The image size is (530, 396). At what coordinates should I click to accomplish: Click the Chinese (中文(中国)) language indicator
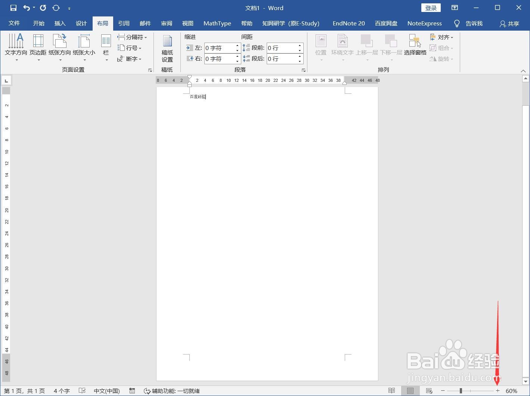[107, 391]
